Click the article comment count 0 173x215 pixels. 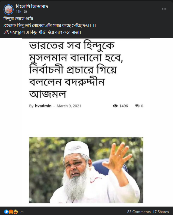tap(142, 106)
